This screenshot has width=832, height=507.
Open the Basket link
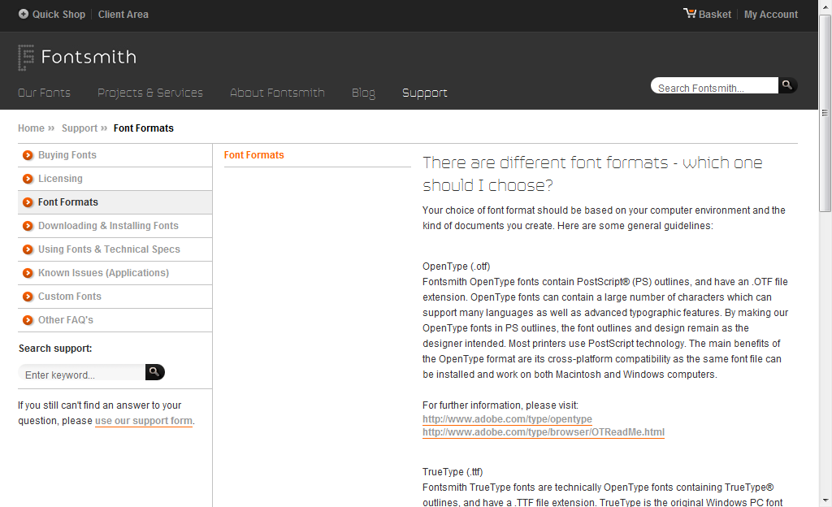point(715,15)
